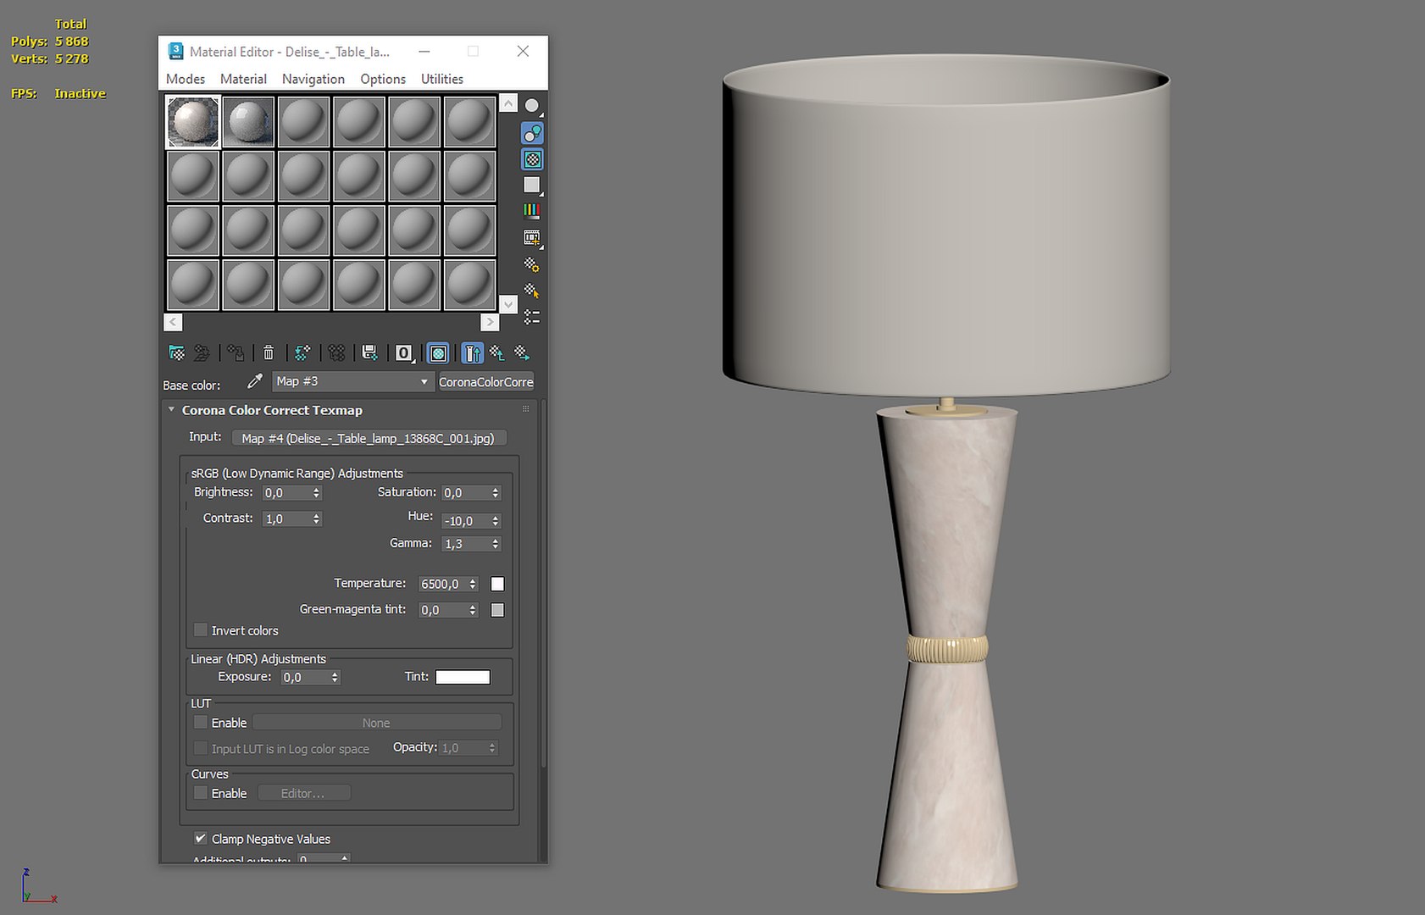
Task: Click the Sample UV Tiling icon
Action: (532, 185)
